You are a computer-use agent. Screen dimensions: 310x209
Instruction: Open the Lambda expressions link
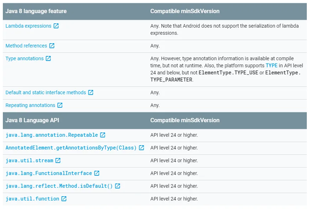tap(28, 26)
